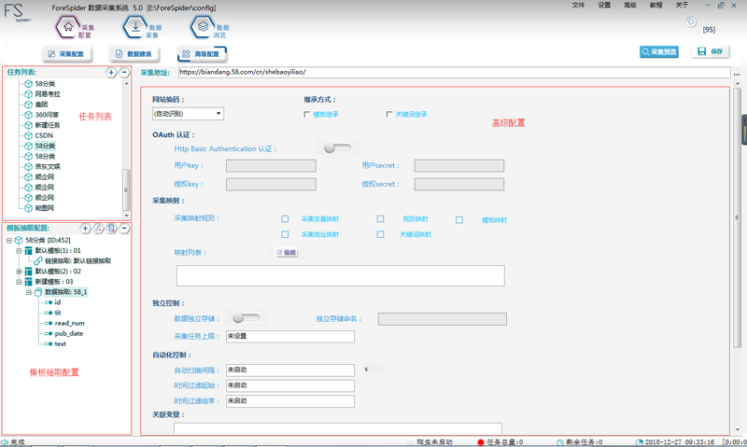
Task: Click the chat bubble message icon
Action: (x=691, y=21)
